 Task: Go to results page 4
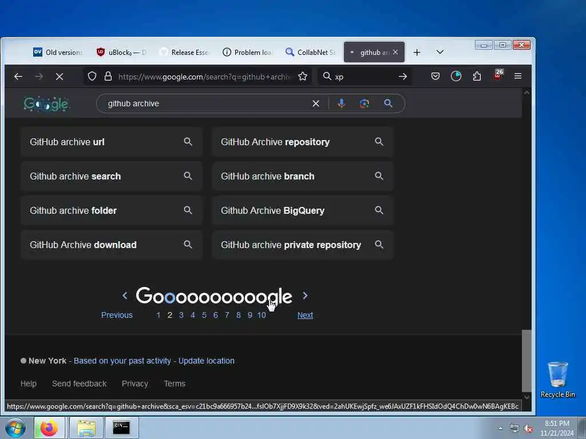click(193, 315)
